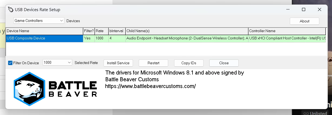Minimize the USB Devices Rate Setup window
The height and width of the screenshot is (115, 332).
[288, 9]
